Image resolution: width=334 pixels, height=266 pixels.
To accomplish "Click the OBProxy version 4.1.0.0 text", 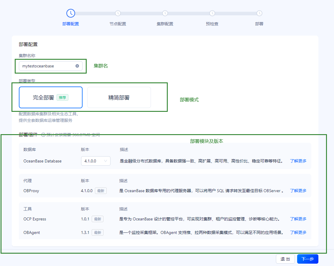I will point(87,191).
